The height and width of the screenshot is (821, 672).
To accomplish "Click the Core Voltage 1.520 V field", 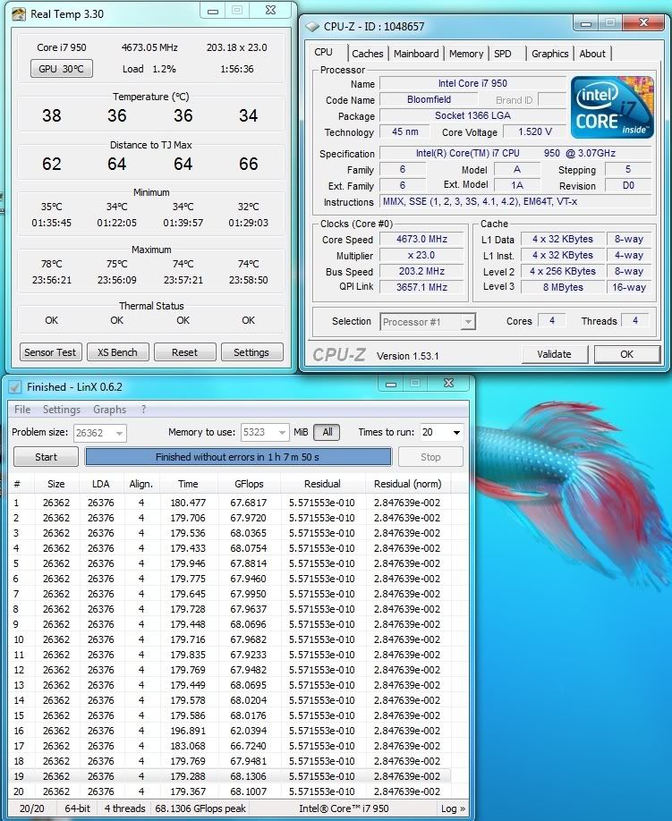I will point(535,132).
